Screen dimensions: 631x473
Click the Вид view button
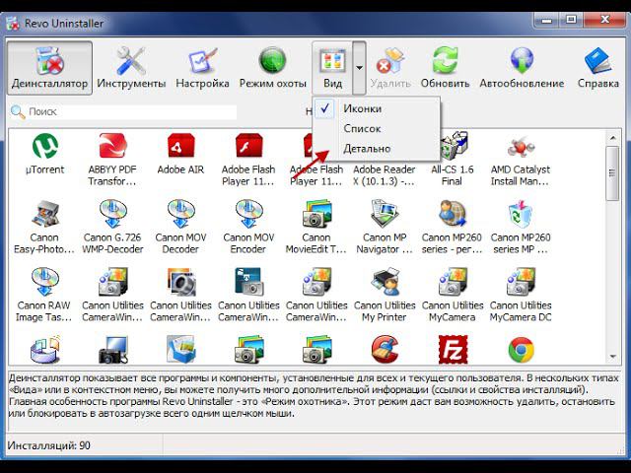[332, 68]
